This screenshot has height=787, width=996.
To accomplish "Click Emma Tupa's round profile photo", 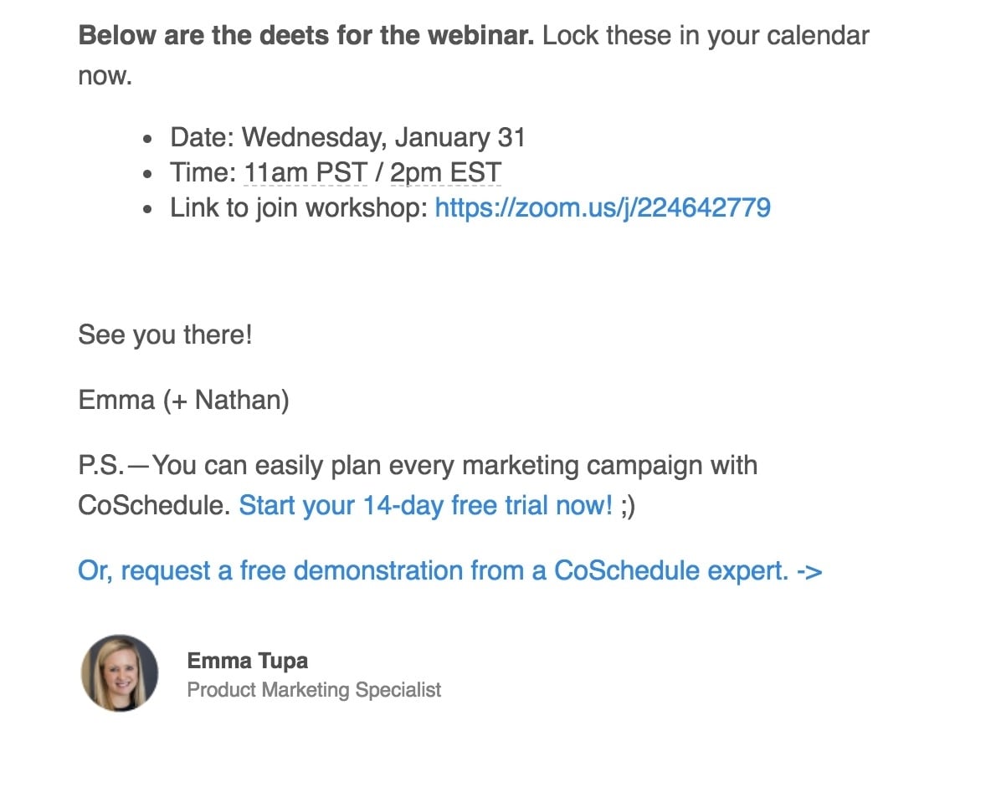I will click(120, 673).
